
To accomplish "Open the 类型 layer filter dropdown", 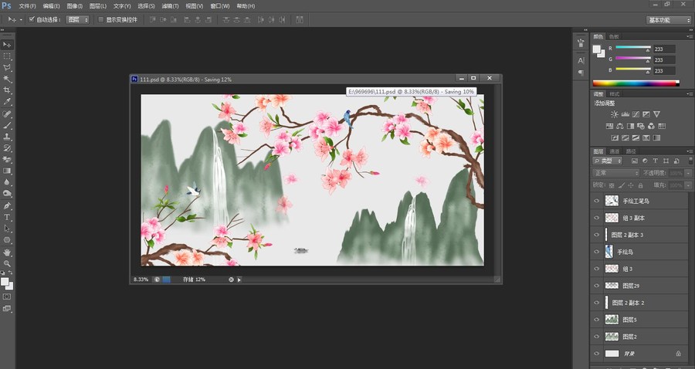I will [x=608, y=161].
